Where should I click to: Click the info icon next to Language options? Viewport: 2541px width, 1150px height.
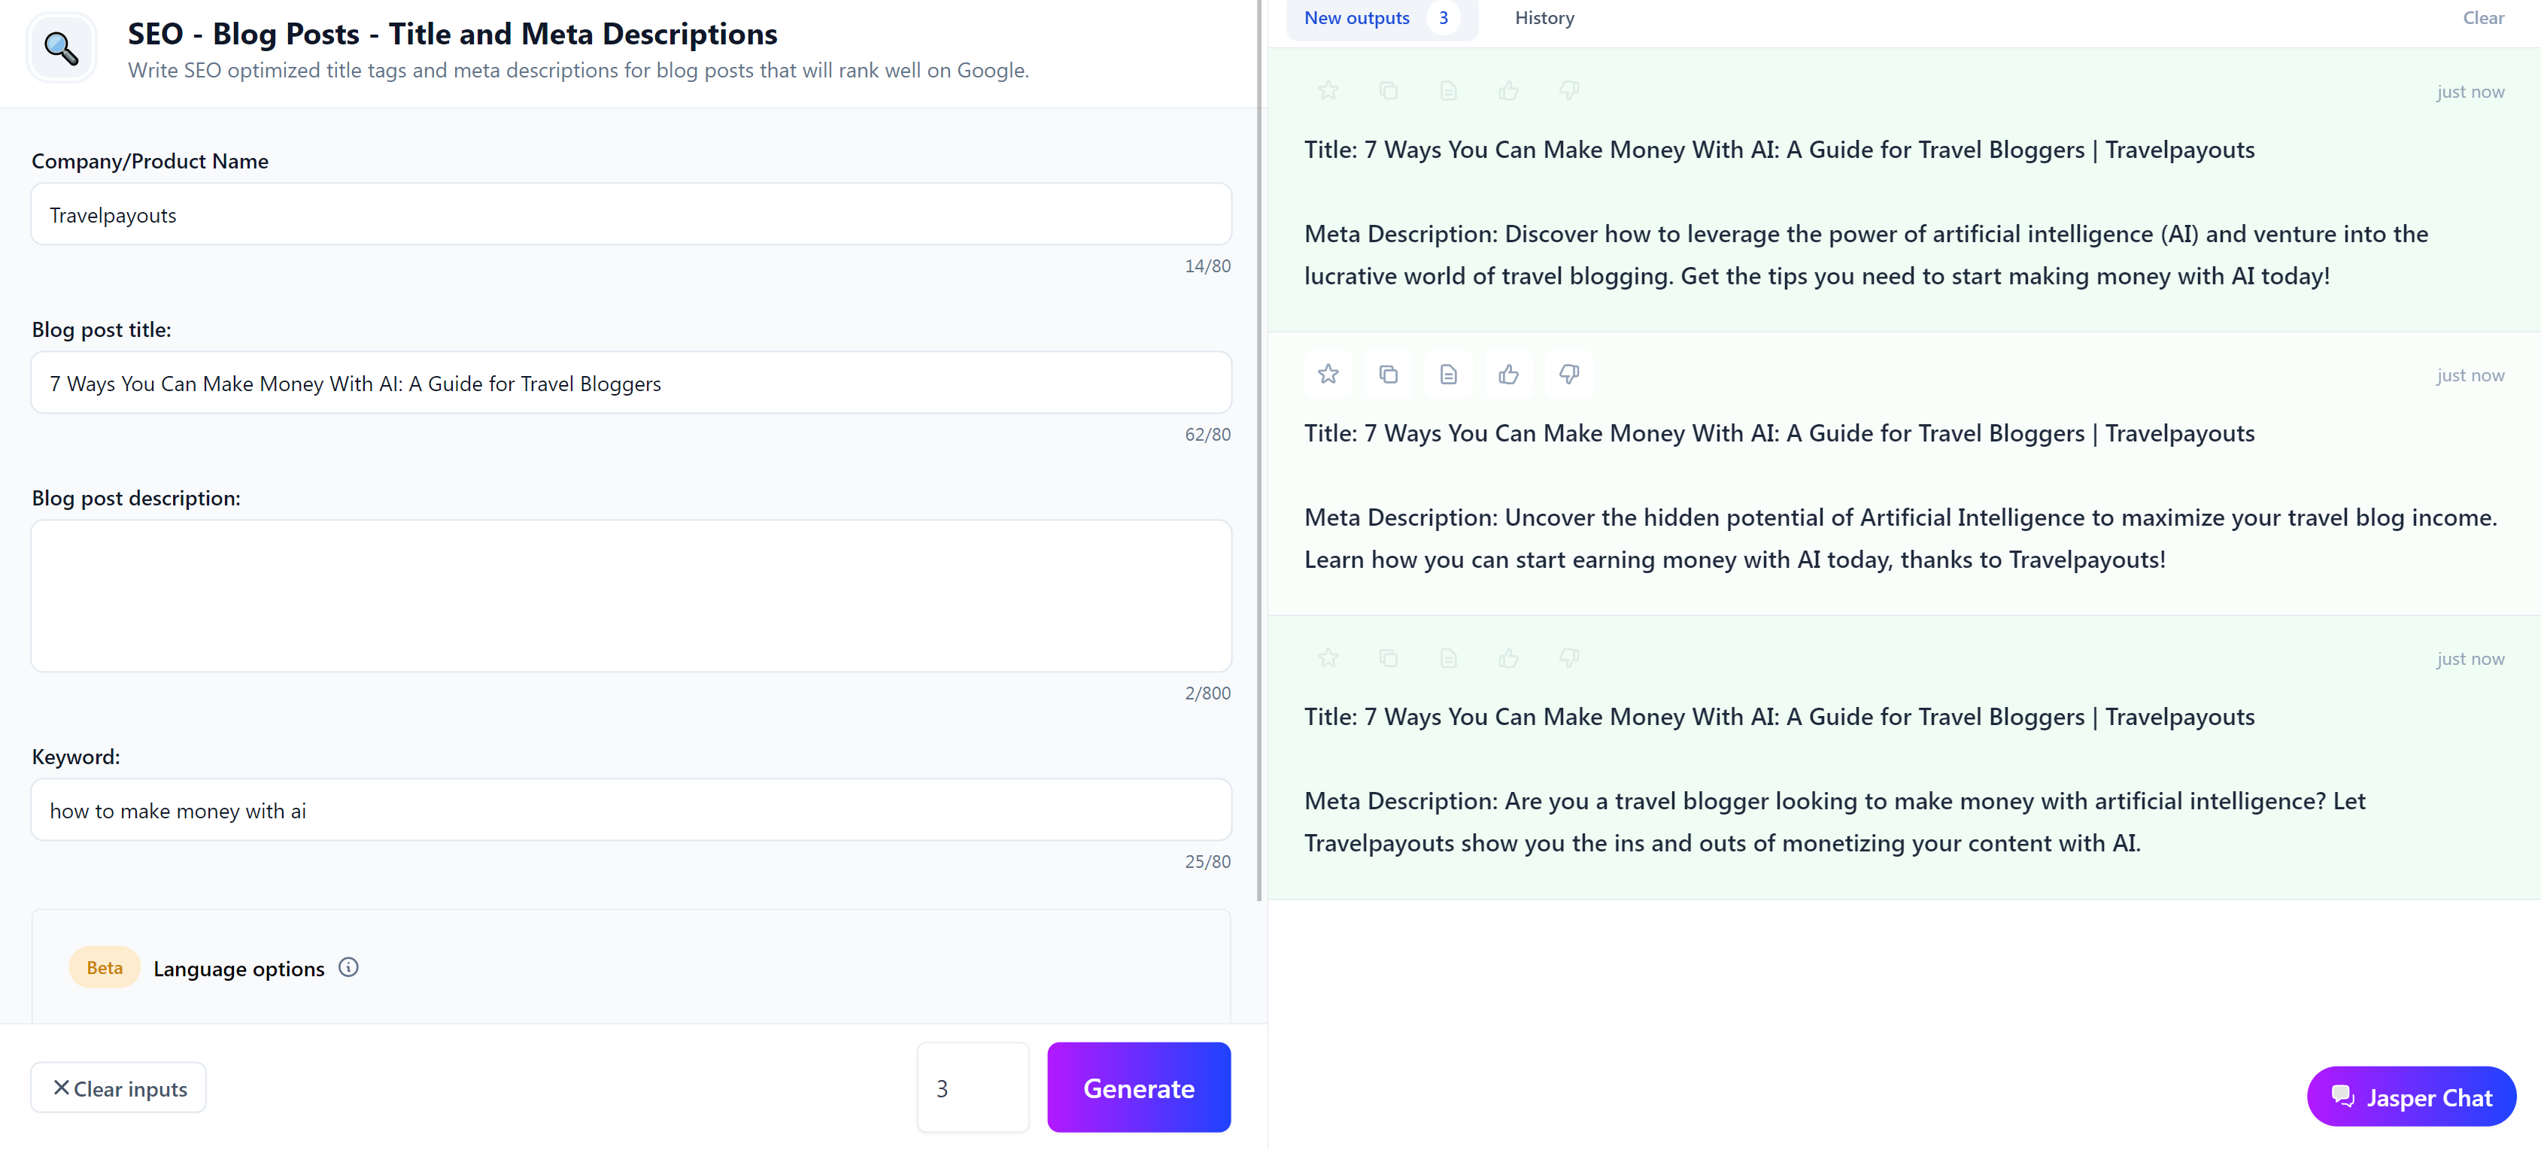pos(350,969)
